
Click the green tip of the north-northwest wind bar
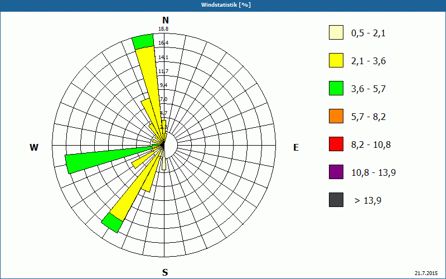143,41
